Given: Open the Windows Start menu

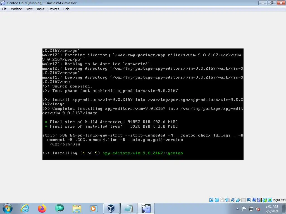Looking at the screenshot, I should pyautogui.click(x=8, y=208).
